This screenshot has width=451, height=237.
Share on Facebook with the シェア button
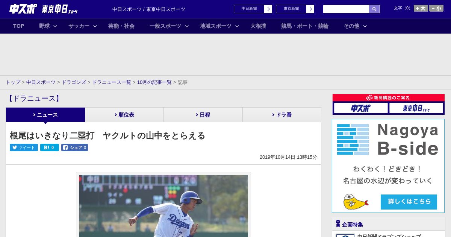[74, 147]
